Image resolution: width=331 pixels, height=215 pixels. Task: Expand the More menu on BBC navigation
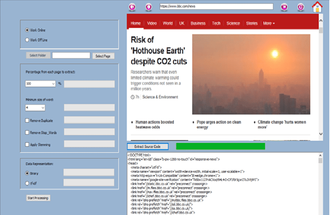[269, 23]
